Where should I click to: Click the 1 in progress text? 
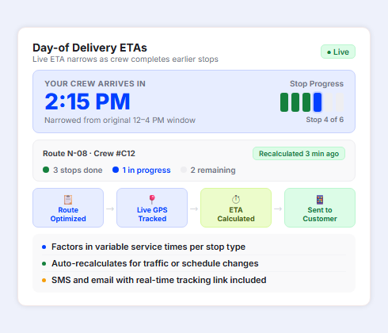pos(146,170)
